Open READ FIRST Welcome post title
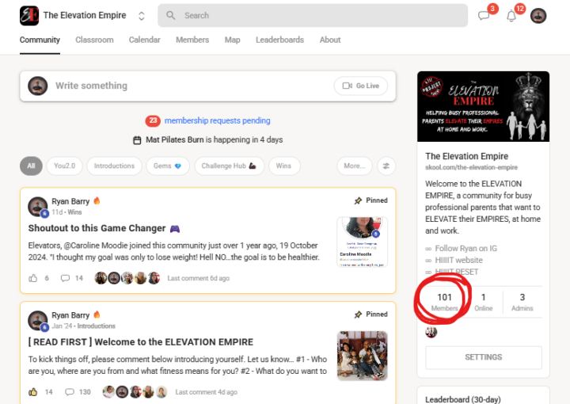The width and height of the screenshot is (570, 404). click(x=141, y=342)
